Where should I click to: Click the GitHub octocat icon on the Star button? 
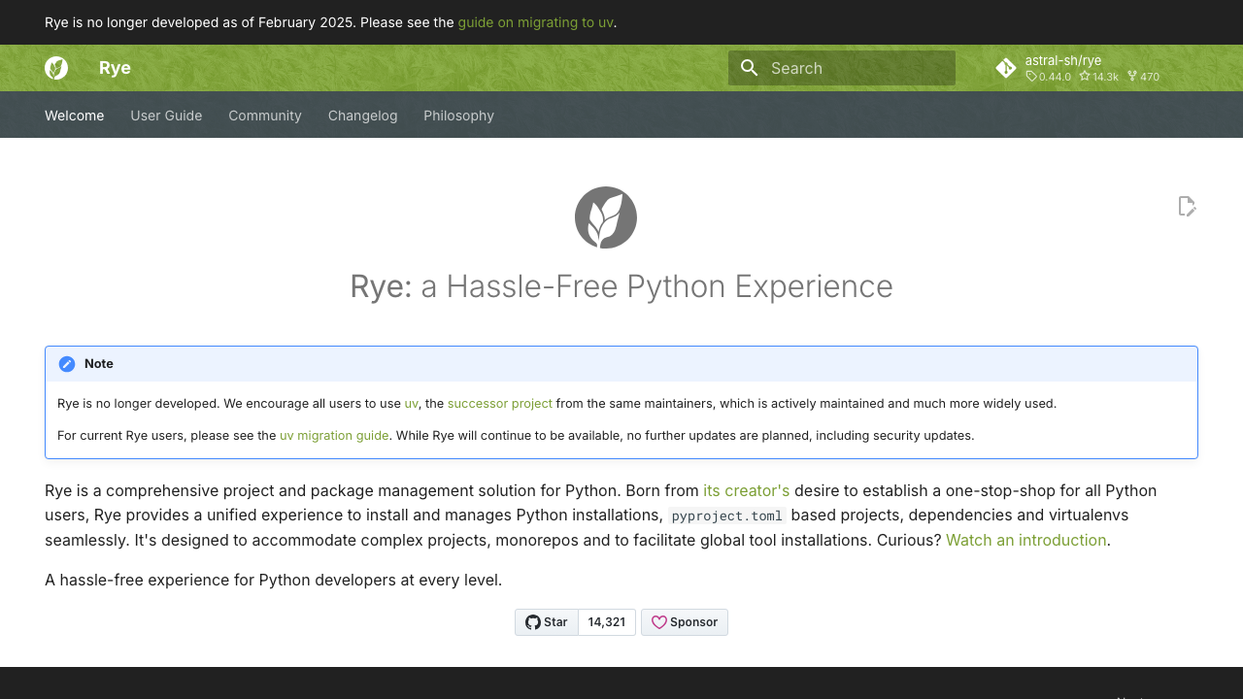(535, 622)
